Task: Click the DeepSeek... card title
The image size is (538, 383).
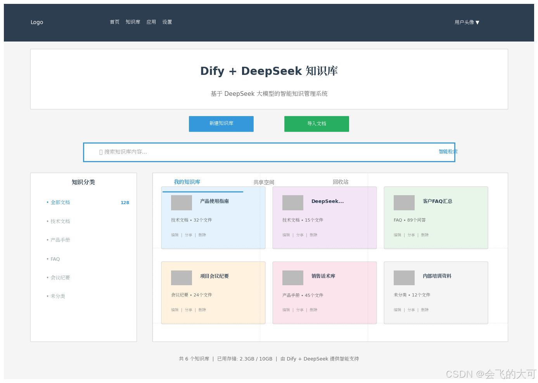Action: (328, 201)
